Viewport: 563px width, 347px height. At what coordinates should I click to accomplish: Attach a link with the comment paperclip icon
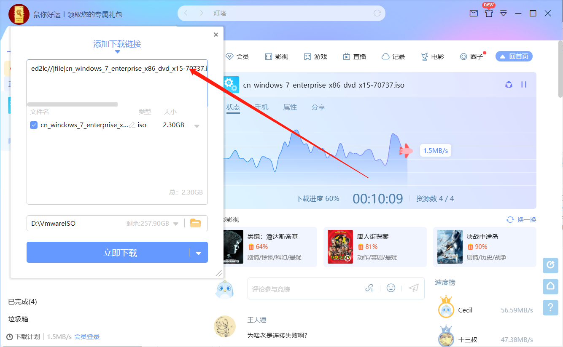tap(369, 288)
